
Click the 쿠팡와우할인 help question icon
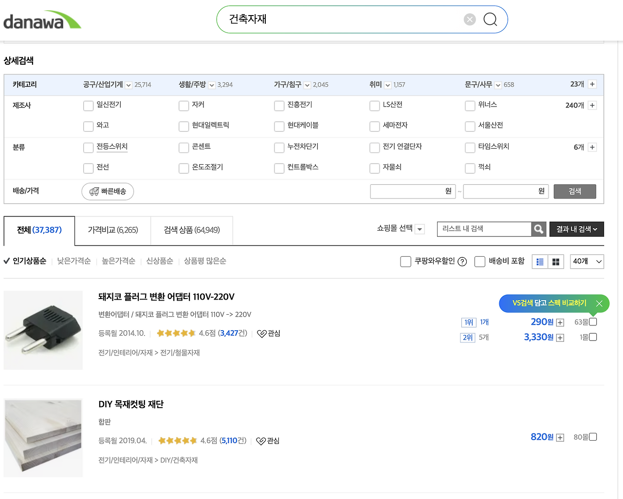pyautogui.click(x=462, y=262)
